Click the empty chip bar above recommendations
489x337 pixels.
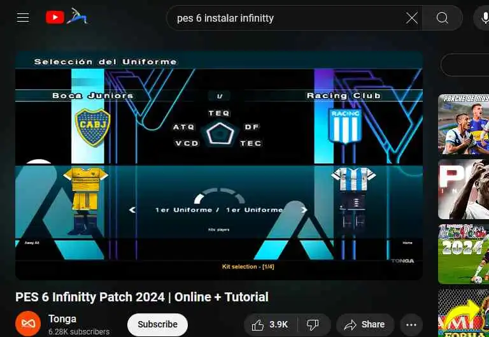click(x=465, y=65)
